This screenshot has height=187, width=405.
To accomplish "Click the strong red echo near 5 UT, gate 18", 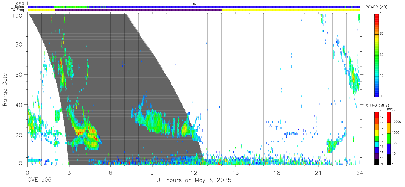I will (95, 138).
